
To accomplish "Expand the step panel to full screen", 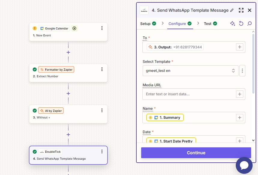I will tap(241, 10).
